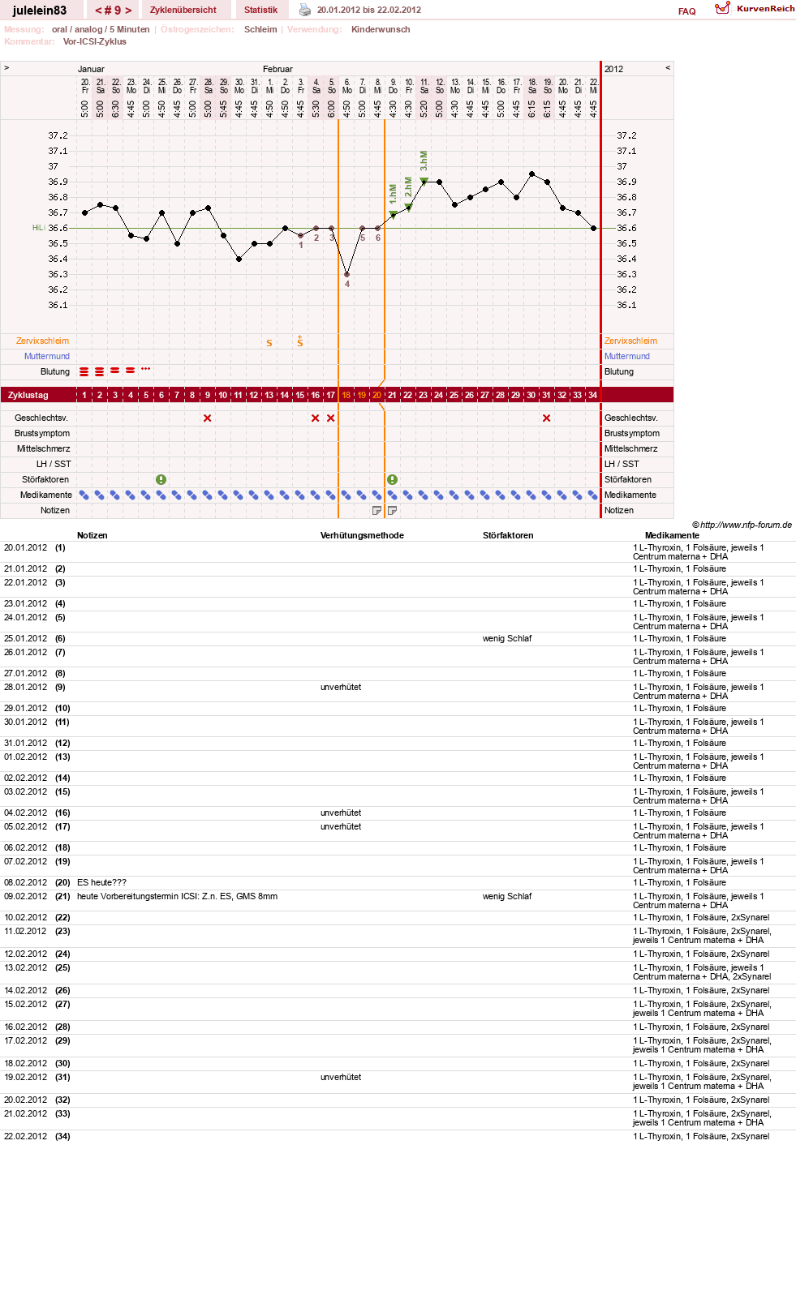Click the 2.hM green triangle temperature marker
Viewport: 796px width, 1295px height.
click(409, 208)
